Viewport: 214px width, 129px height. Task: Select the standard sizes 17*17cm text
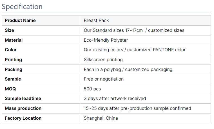pyautogui.click(x=113, y=30)
